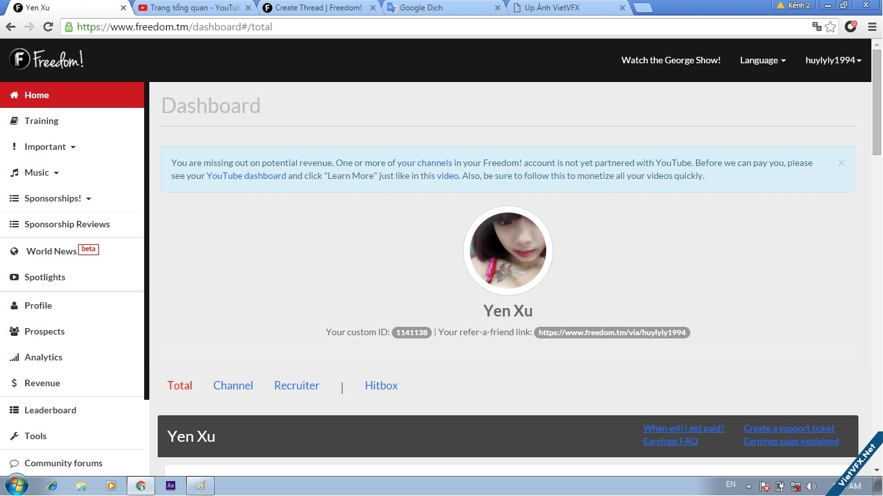
Task: Expand the Language dropdown
Action: click(x=763, y=60)
